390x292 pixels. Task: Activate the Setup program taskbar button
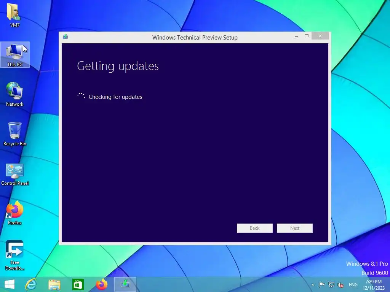point(125,284)
